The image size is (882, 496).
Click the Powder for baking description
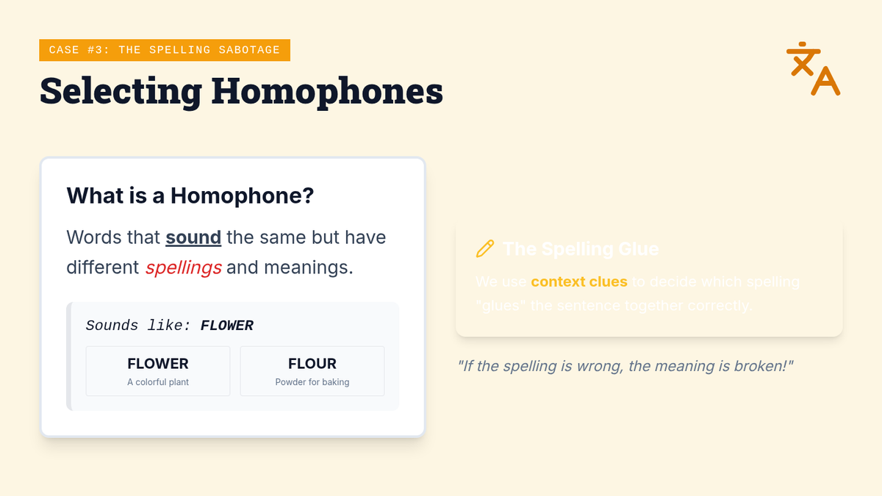pyautogui.click(x=312, y=382)
